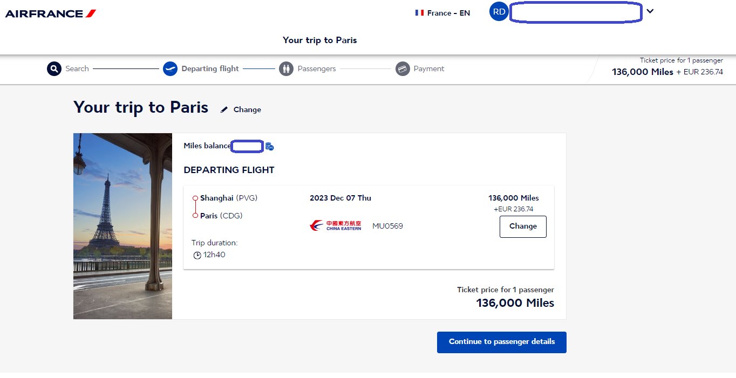Click the Change button for flight MU0569

coord(523,226)
